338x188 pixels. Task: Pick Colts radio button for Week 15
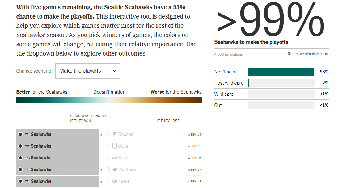108,146
